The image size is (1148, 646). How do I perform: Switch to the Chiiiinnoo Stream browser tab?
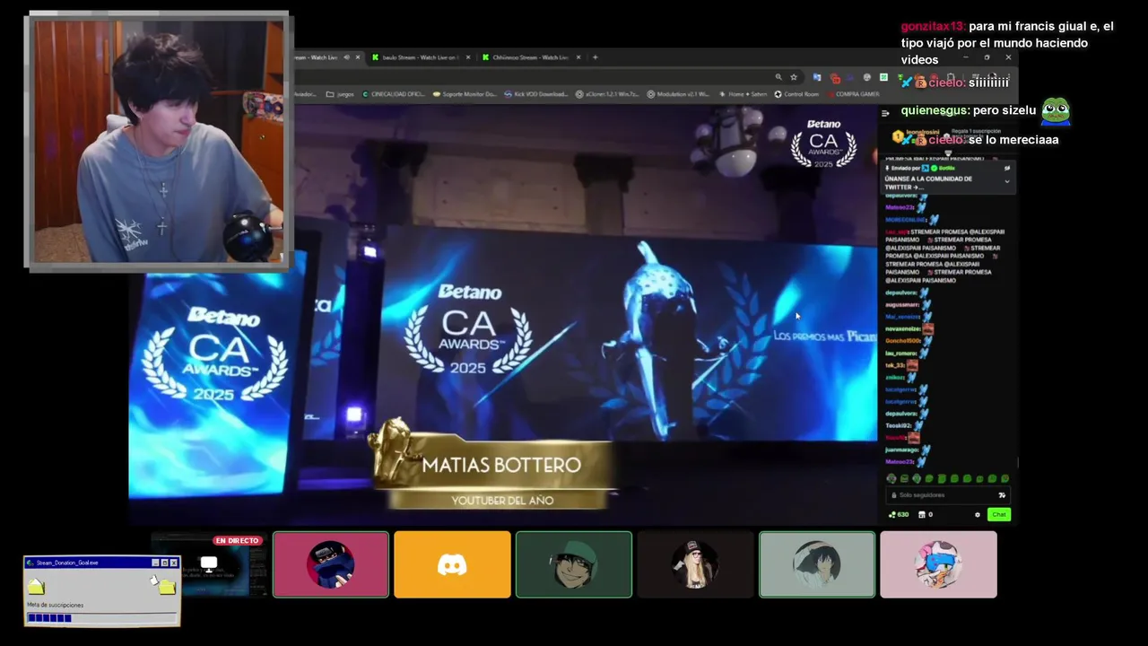coord(530,57)
